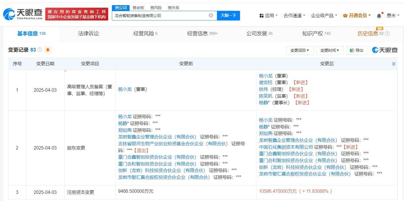
Task: Open 创新（龙岩）科技投资合伙企业 link in 变更前
Action: coord(162,171)
